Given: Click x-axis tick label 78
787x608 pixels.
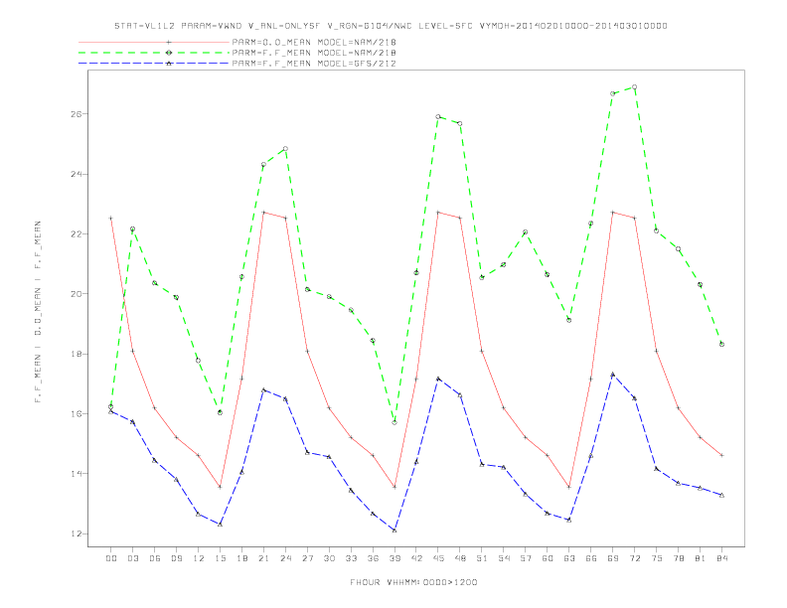Looking at the screenshot, I should tap(678, 558).
